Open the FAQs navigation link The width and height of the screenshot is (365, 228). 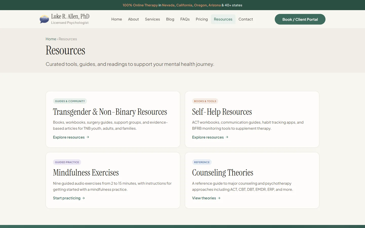tap(185, 19)
